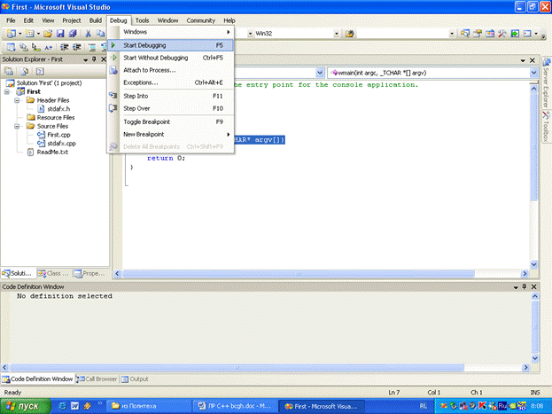Screen dimensions: 552x414
Task: Choose Start Debugging from Debug menu
Action: [x=170, y=45]
